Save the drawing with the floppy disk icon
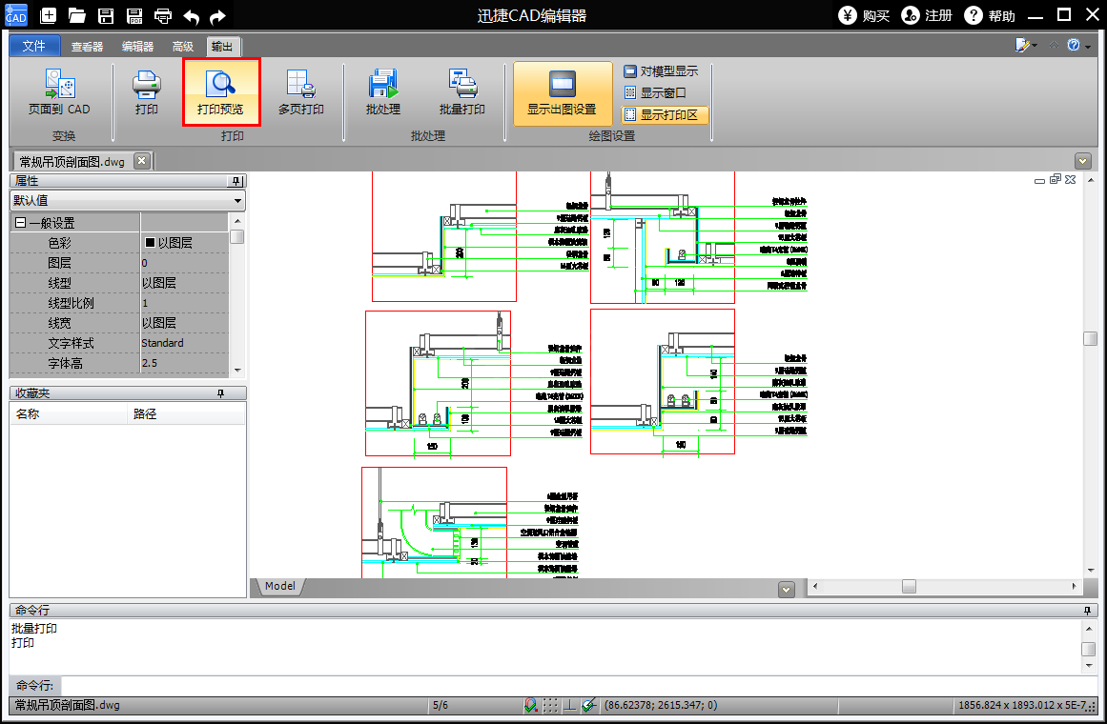The image size is (1107, 724). [106, 15]
